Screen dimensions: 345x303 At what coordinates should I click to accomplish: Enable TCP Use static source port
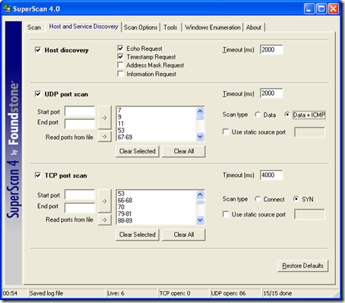click(226, 214)
